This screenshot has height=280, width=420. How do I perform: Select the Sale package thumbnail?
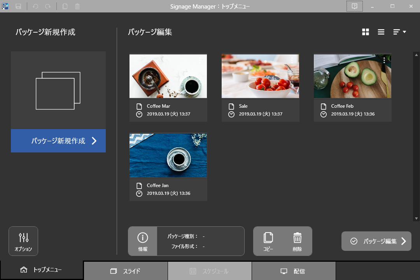[260, 76]
